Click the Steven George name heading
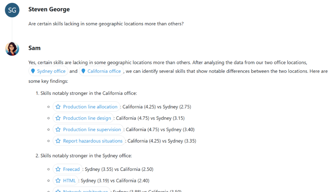 pos(49,9)
